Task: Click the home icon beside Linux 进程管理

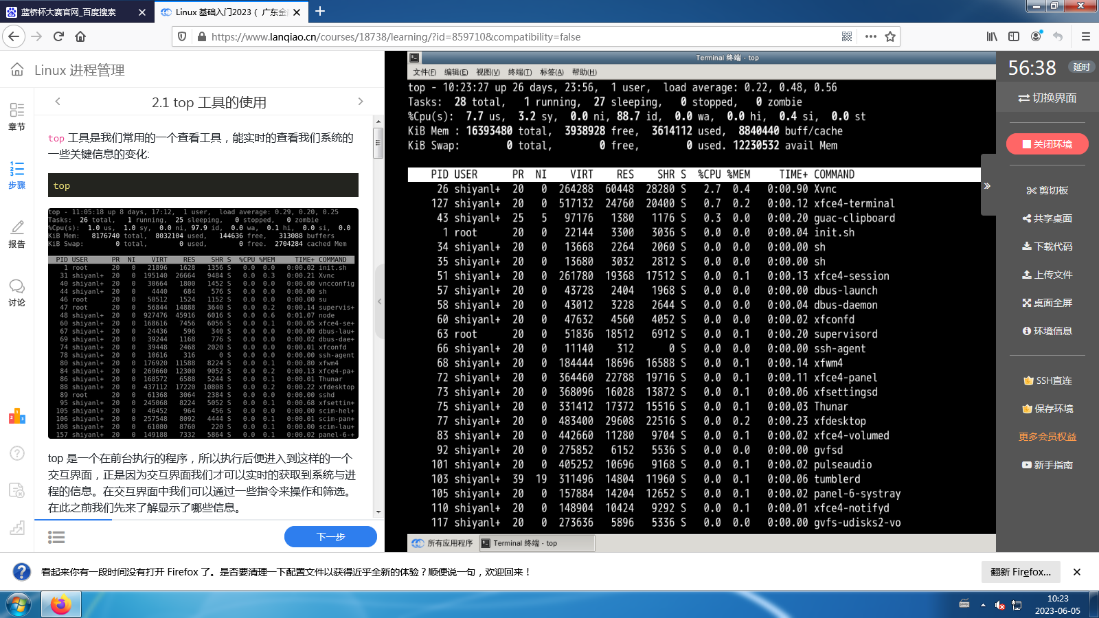Action: coord(17,69)
